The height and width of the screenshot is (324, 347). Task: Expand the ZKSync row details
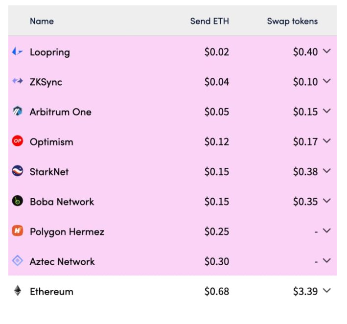point(326,81)
